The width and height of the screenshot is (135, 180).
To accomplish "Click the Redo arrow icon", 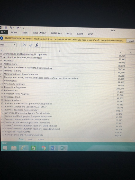I will click(x=18, y=28).
